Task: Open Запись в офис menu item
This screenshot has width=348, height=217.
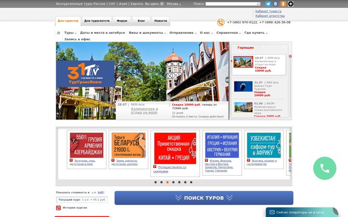Action: click(x=77, y=39)
